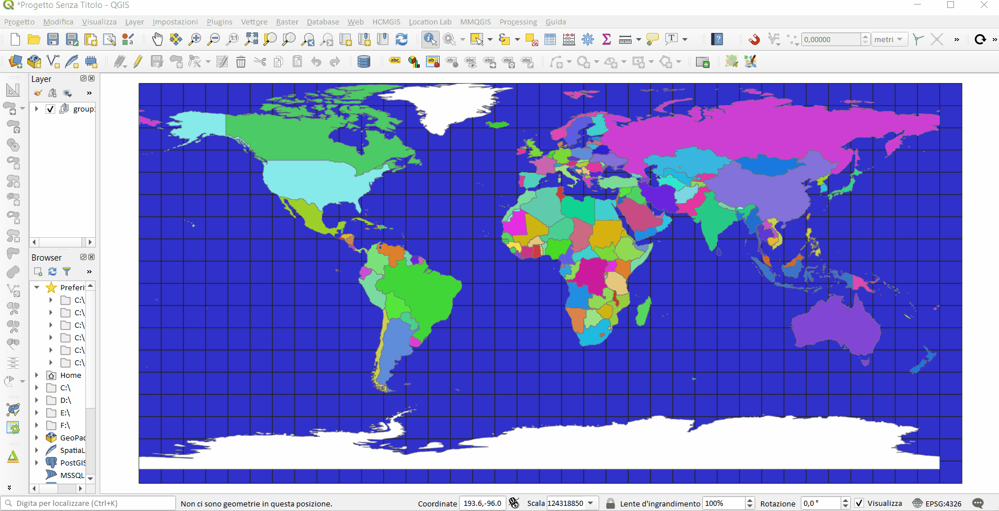
Task: Click the locator search field
Action: tap(91, 503)
